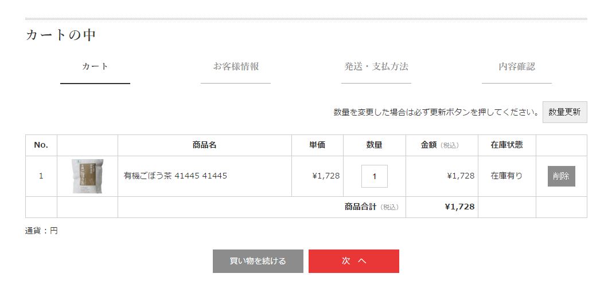
Task: Go to 発送・支払方法 step tab
Action: [376, 67]
